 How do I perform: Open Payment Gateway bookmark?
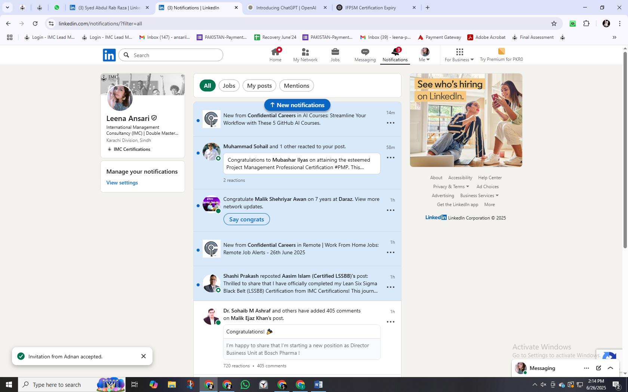439,37
